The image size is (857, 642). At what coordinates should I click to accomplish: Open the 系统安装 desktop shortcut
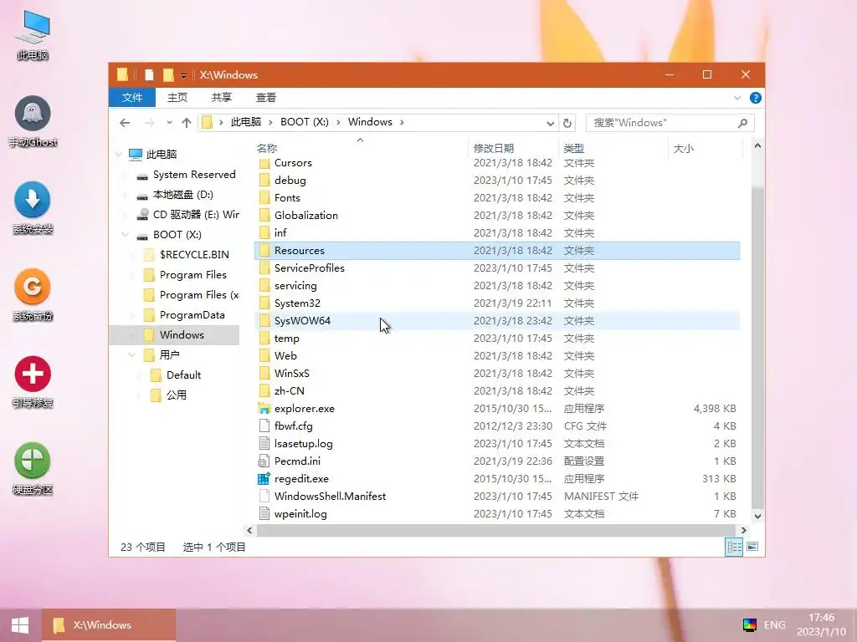coord(33,208)
